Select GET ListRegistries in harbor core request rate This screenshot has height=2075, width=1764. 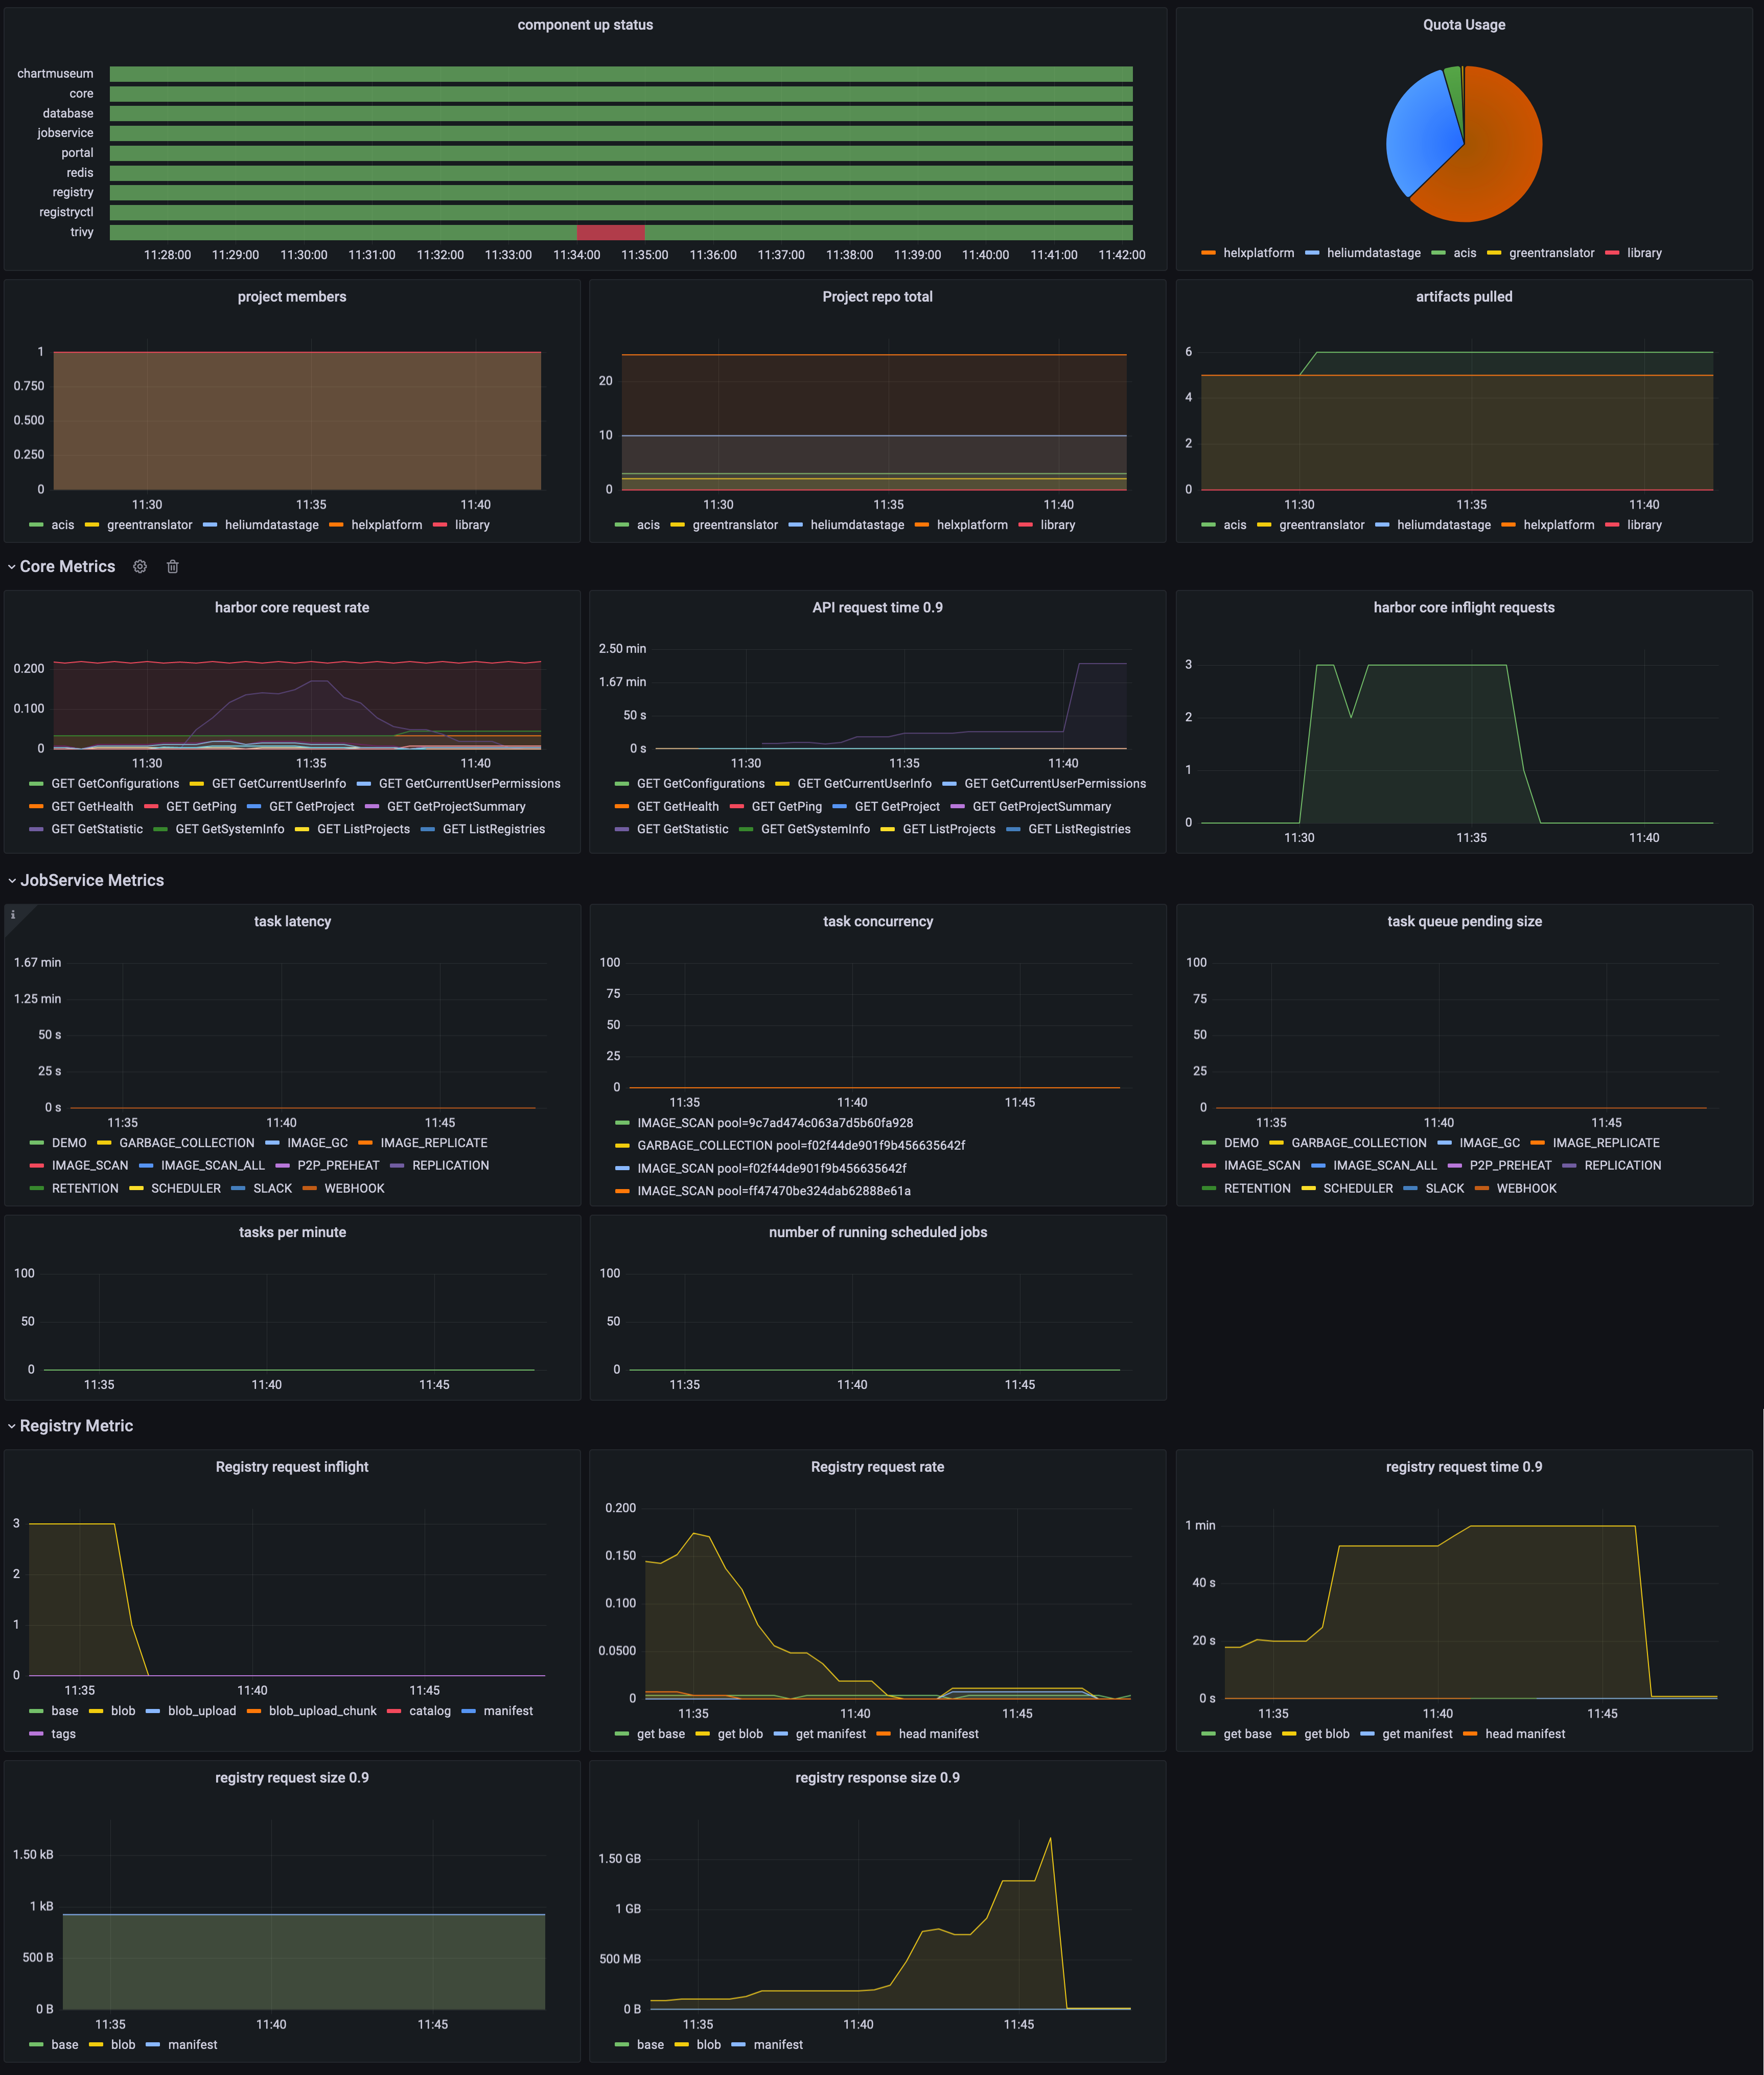click(x=494, y=829)
